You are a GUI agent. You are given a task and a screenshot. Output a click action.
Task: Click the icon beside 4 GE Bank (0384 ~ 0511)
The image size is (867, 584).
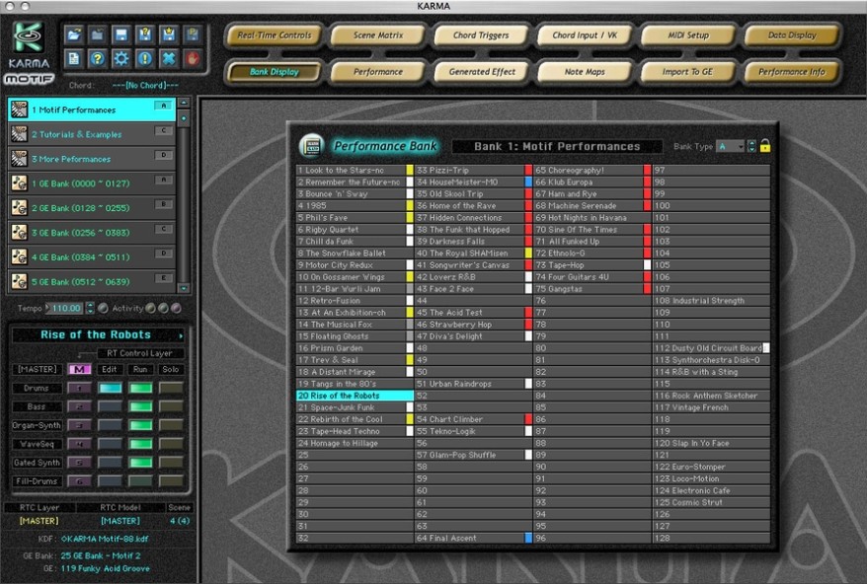[20, 256]
